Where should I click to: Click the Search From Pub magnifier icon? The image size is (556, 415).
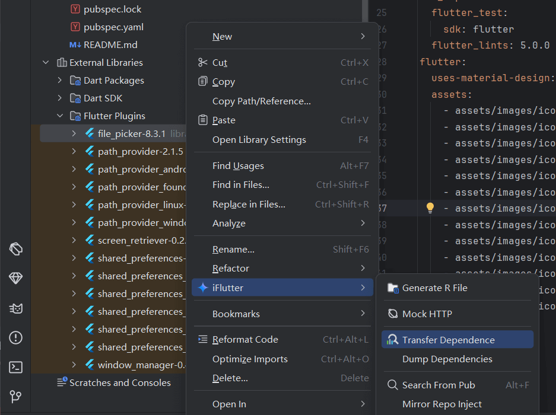[393, 385]
